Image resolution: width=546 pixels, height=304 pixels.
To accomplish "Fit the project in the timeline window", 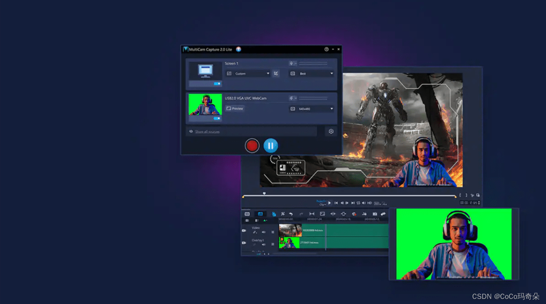I will 312,214.
